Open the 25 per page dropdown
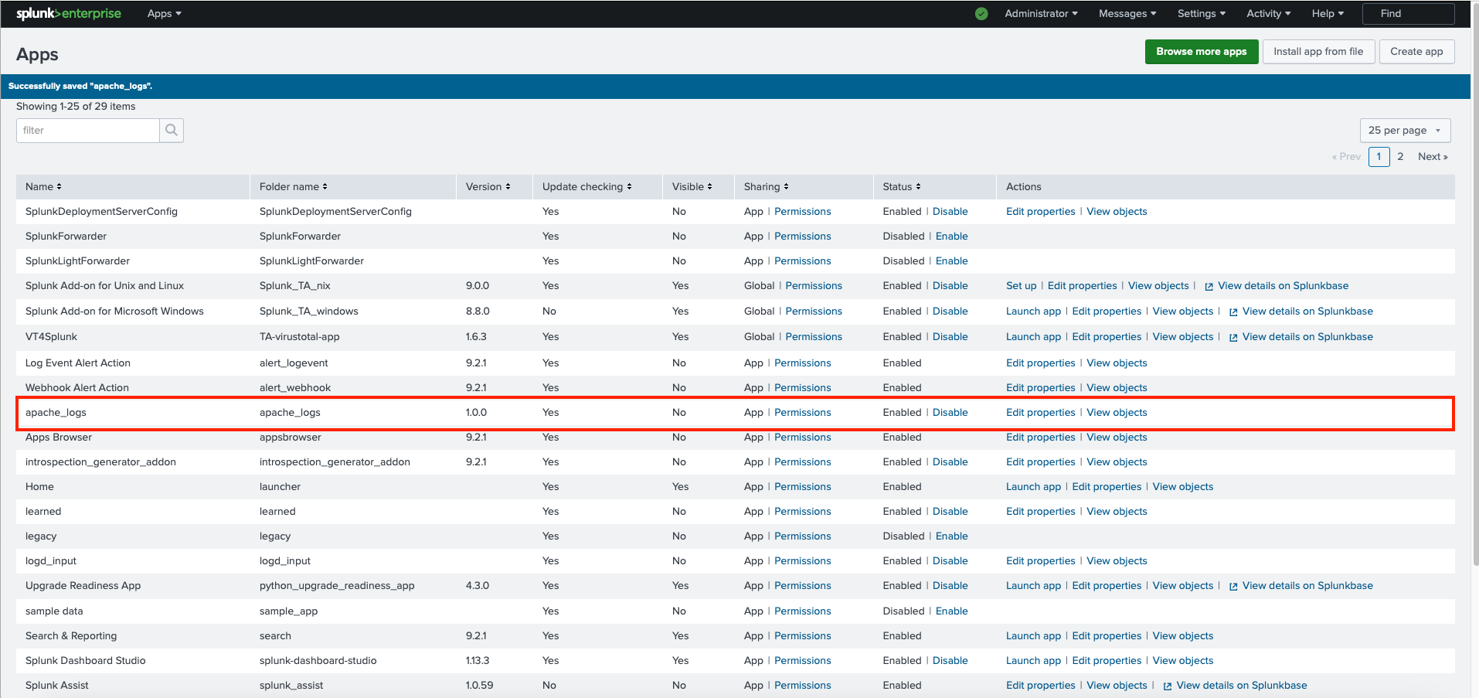 (x=1405, y=130)
